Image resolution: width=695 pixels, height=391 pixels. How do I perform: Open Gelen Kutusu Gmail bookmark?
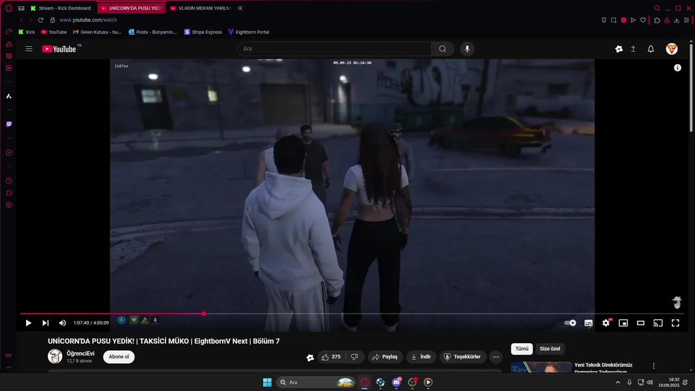pyautogui.click(x=97, y=32)
